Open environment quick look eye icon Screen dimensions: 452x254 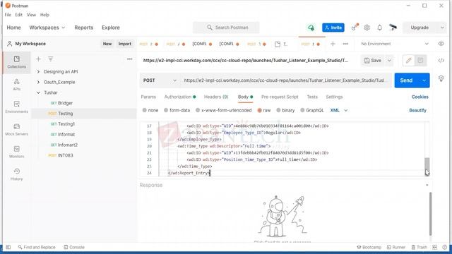point(441,44)
